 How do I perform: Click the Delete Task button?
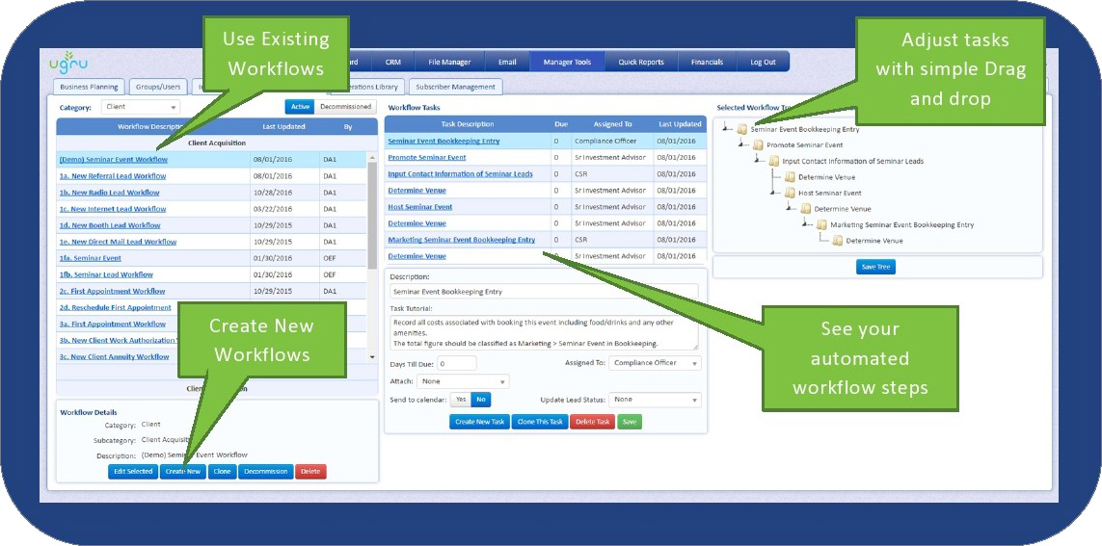tap(593, 422)
